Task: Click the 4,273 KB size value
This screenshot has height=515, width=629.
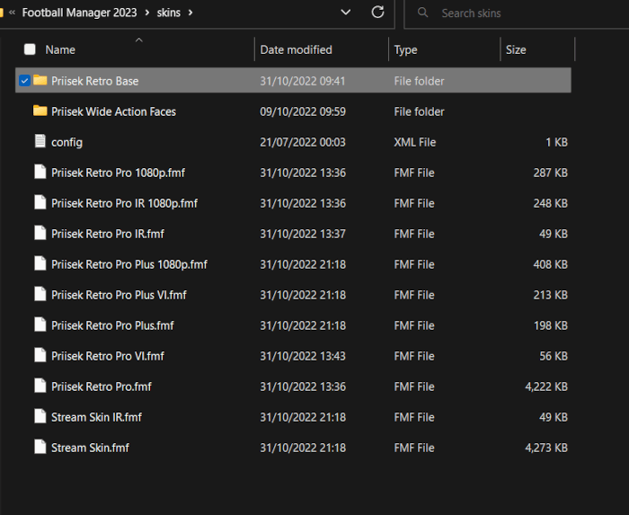Action: (x=546, y=448)
